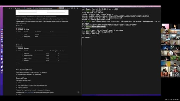Add a new row to Songs table
This screenshot has height=101, width=180.
coord(18,63)
